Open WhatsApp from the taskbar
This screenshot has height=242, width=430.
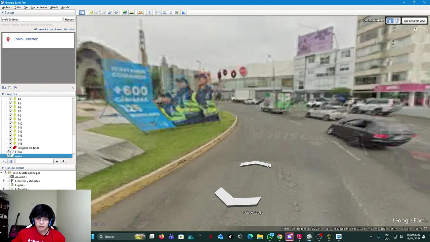tap(270, 237)
